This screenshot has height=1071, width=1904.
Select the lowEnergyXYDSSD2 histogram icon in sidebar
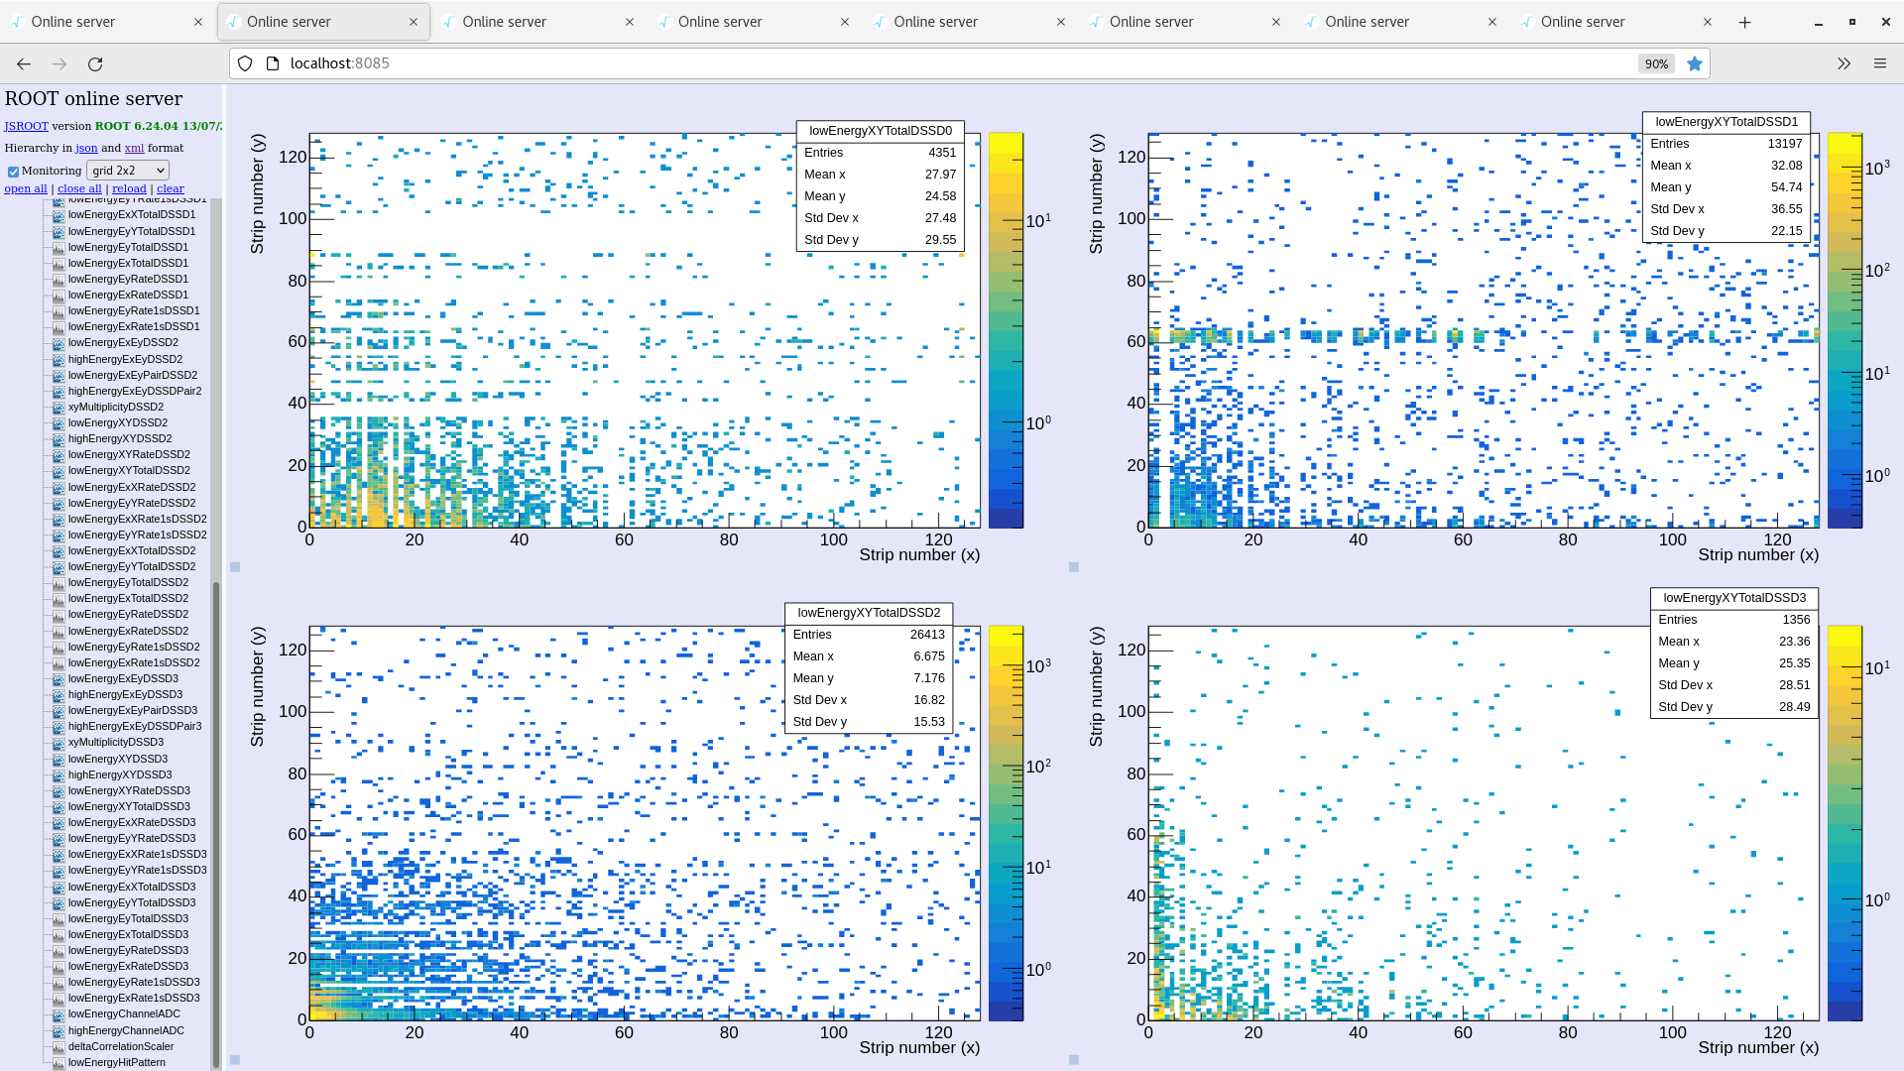59,422
